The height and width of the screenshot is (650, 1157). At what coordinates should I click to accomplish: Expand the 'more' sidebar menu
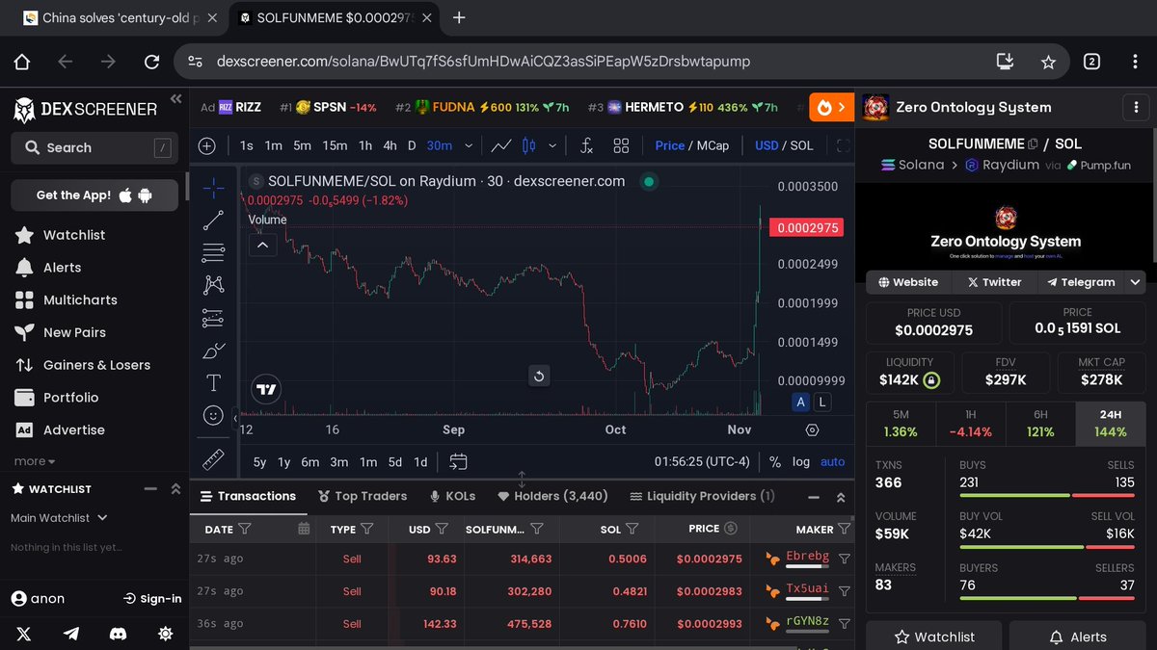pyautogui.click(x=35, y=461)
